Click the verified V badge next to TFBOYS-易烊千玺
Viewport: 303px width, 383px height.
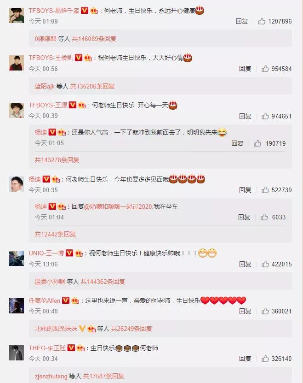(85, 10)
